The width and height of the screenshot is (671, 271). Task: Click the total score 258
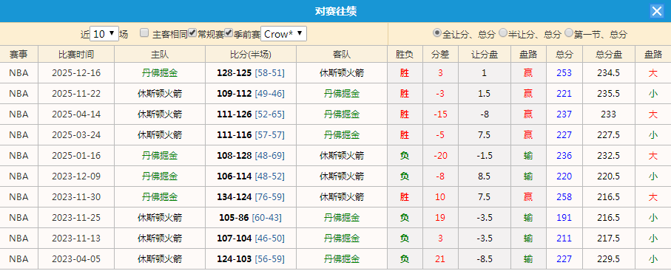[x=564, y=197]
